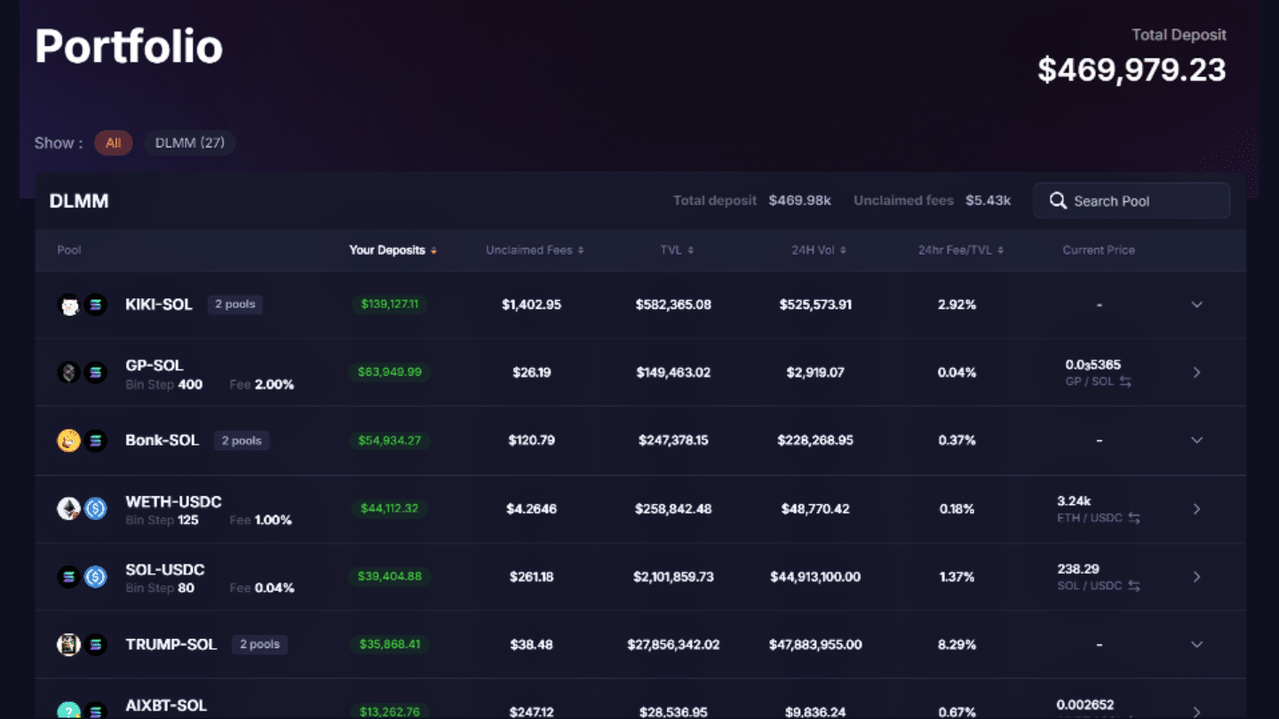The image size is (1279, 719).
Task: Swap GP / SOL price direction
Action: 1125,382
